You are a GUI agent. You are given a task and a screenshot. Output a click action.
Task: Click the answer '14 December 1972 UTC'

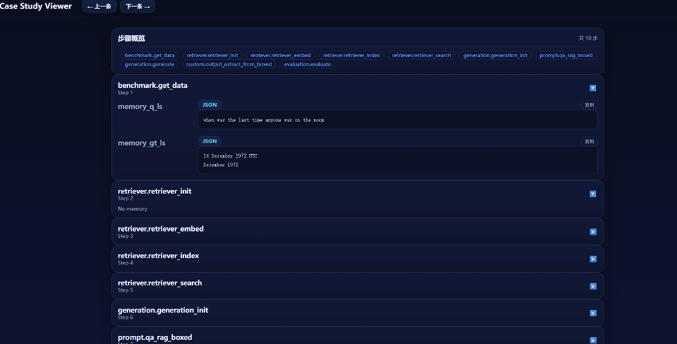coord(230,156)
